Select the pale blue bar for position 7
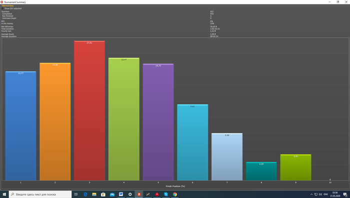Viewport: 350px width, 198px height. 227,156
